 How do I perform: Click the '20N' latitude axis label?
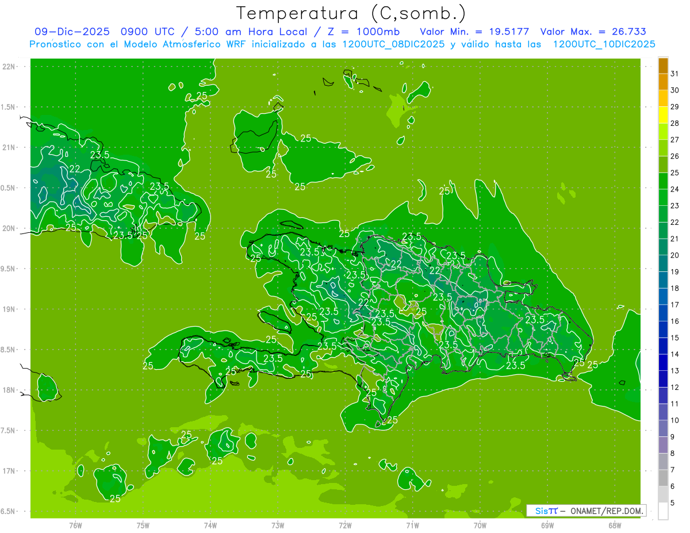pyautogui.click(x=8, y=228)
